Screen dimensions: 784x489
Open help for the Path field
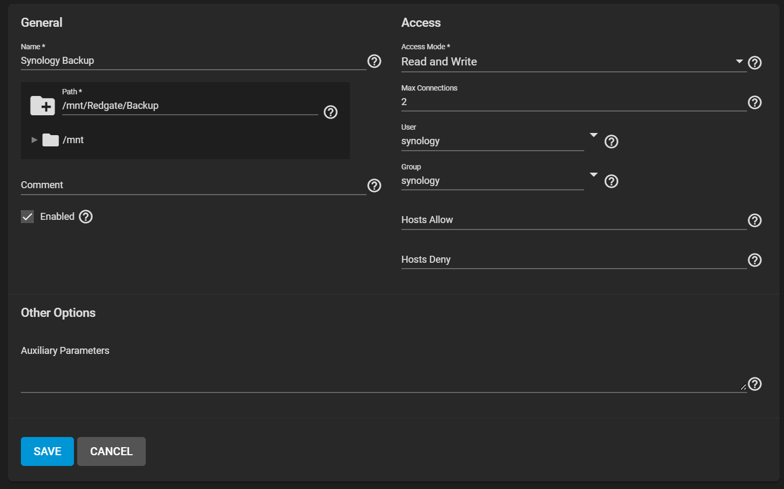pos(331,112)
